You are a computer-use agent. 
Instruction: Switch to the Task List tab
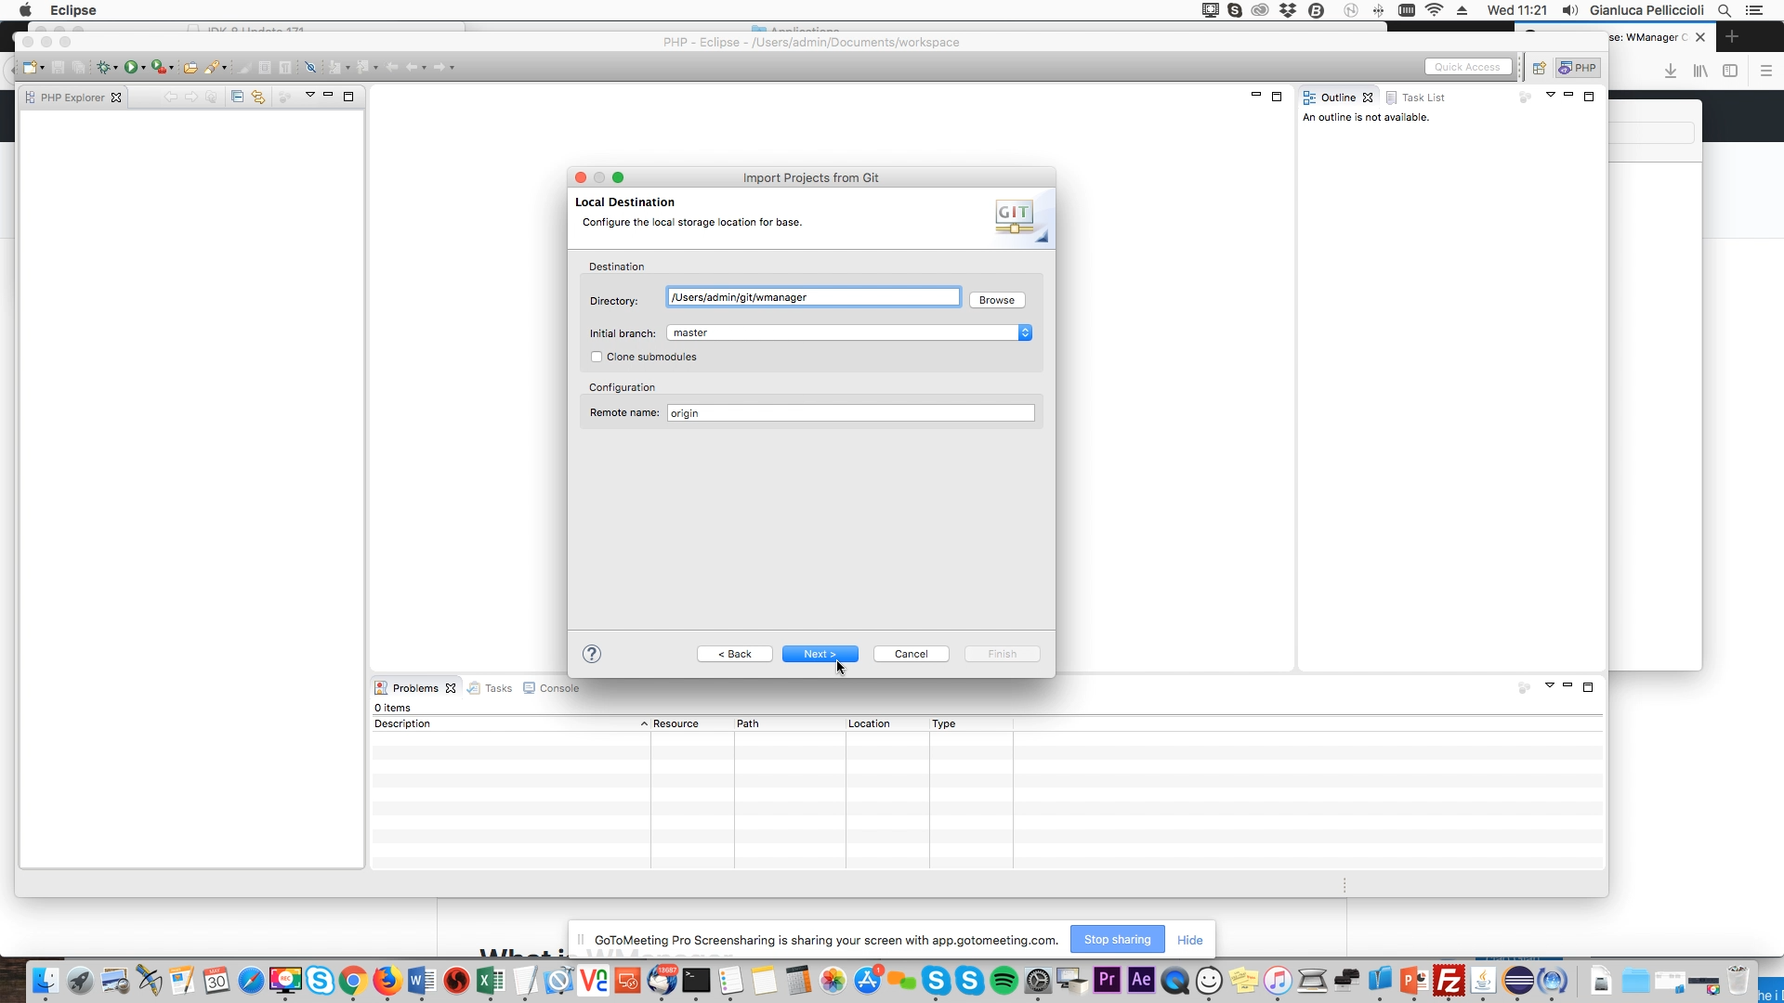1415,98
